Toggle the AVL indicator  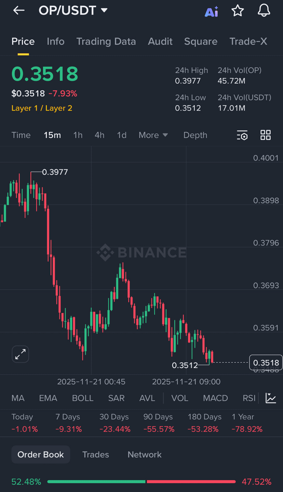(147, 398)
